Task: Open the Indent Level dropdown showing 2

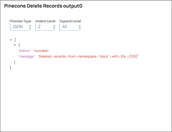Action: pos(45,27)
